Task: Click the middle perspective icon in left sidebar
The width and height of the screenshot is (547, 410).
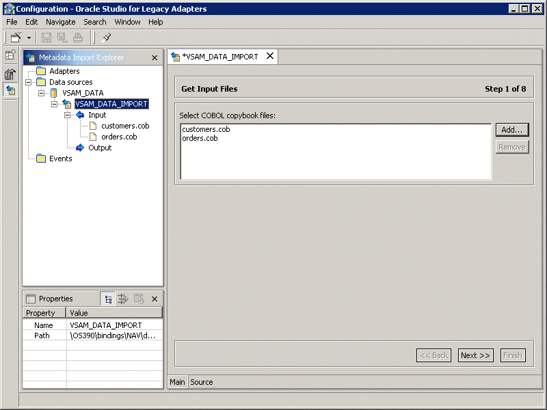Action: coord(10,74)
